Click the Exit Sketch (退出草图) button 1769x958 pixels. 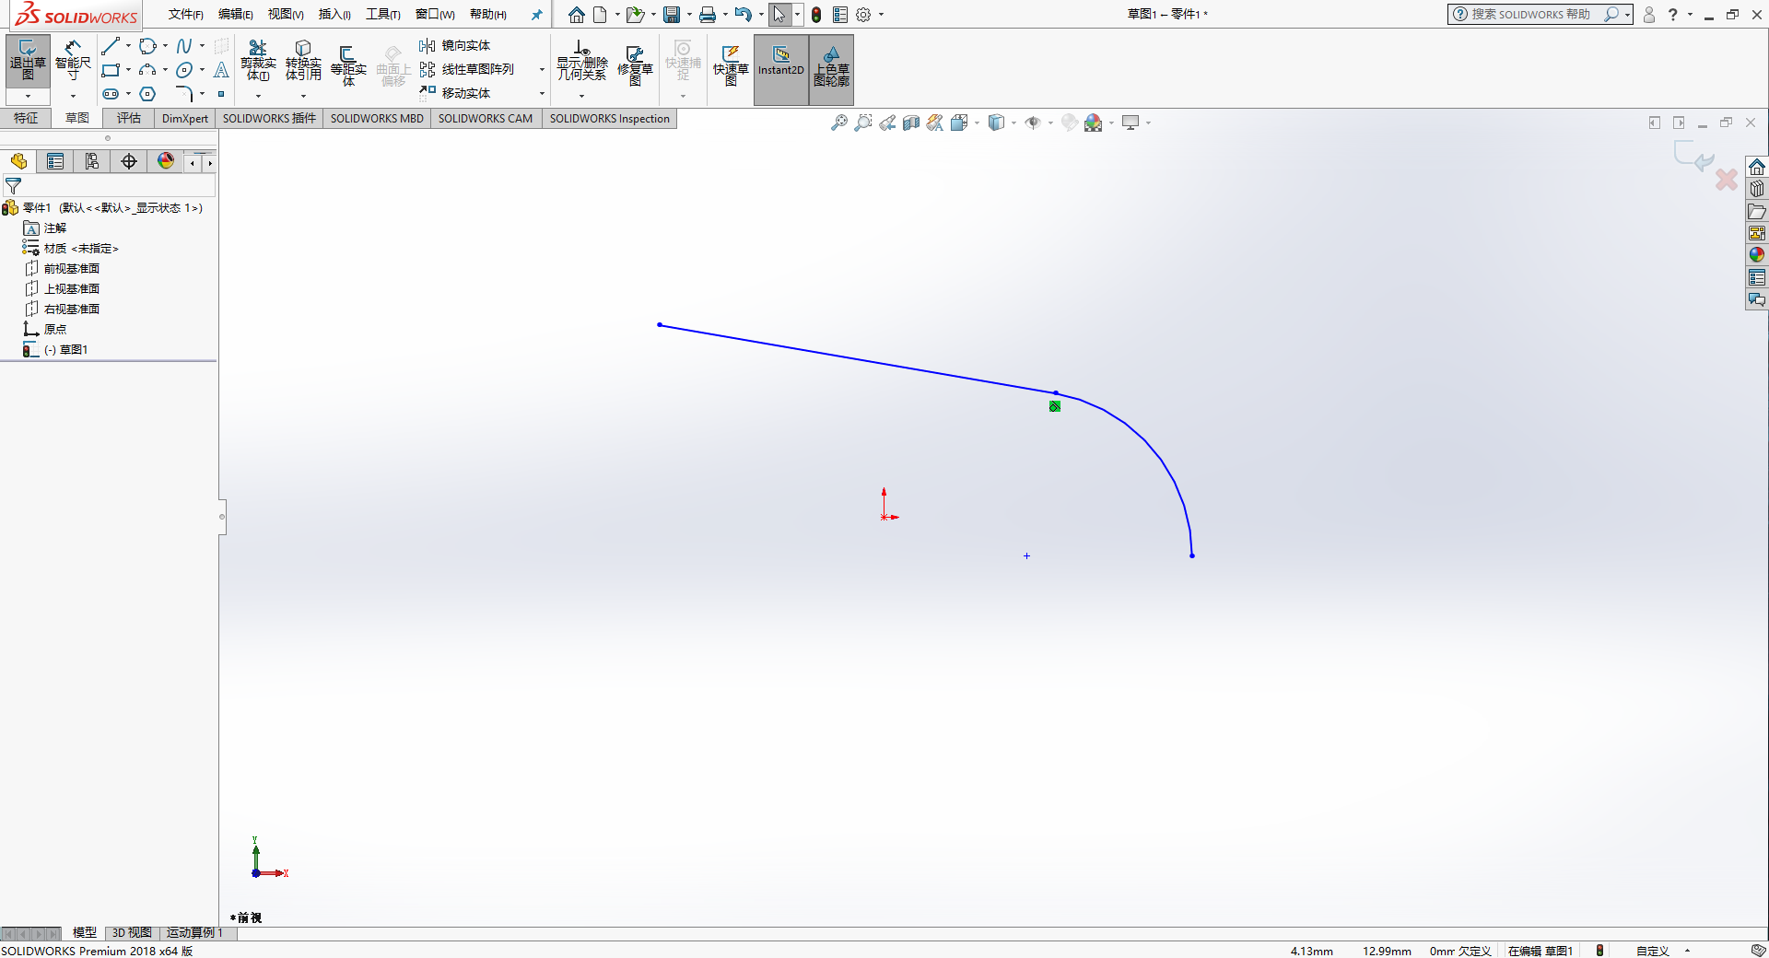[28, 61]
